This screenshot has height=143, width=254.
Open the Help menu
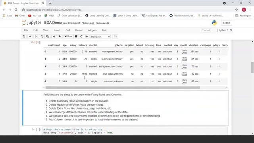105,30
